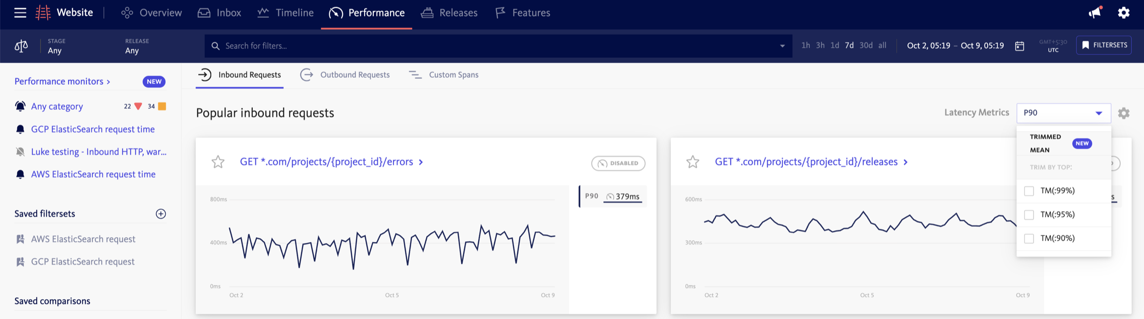Click the Search for filters field
This screenshot has width=1144, height=319.
(498, 46)
